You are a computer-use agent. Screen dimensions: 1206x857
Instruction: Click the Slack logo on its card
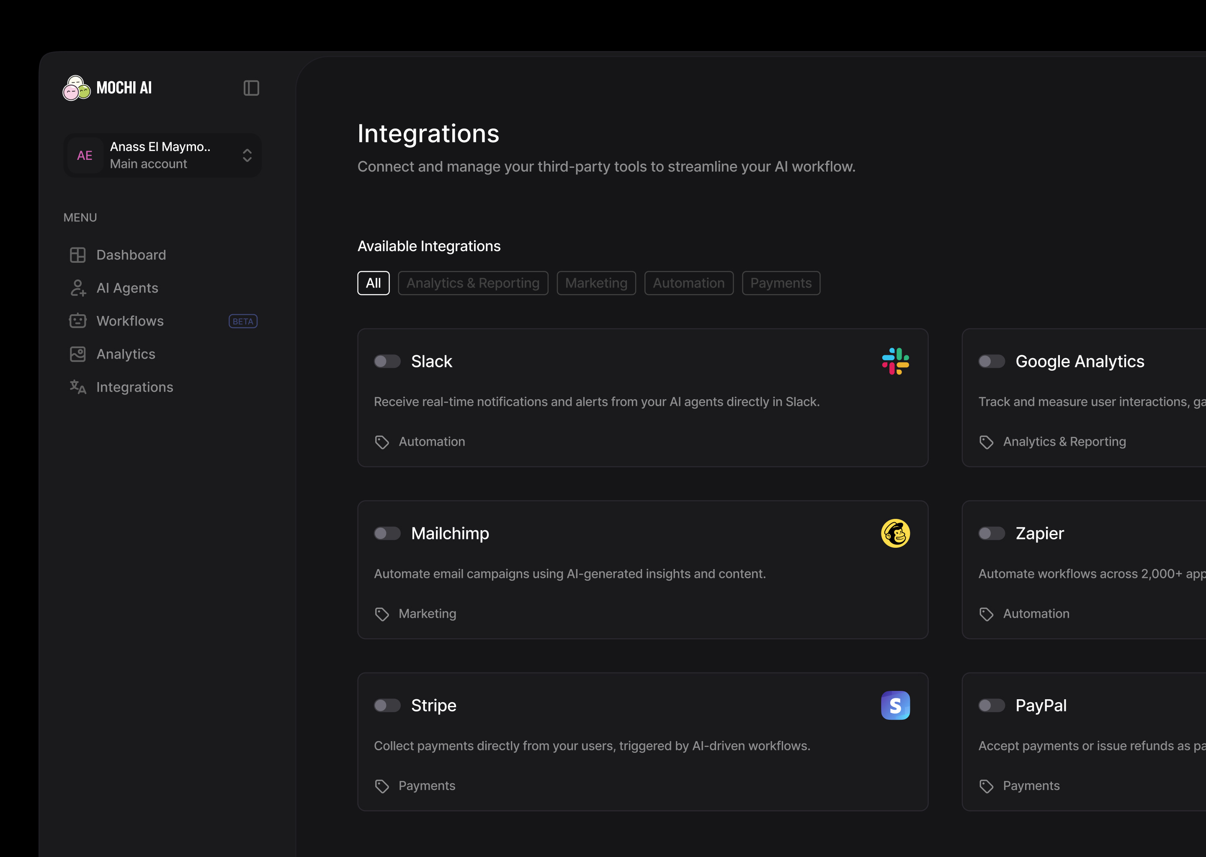895,362
